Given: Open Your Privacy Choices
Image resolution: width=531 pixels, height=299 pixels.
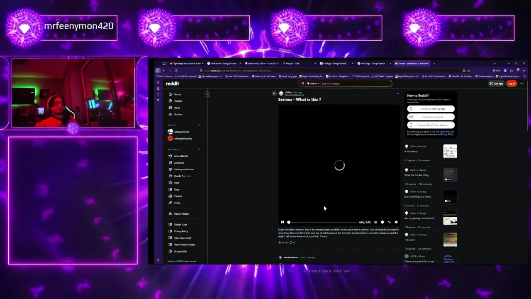Looking at the screenshot, I should click(x=182, y=245).
